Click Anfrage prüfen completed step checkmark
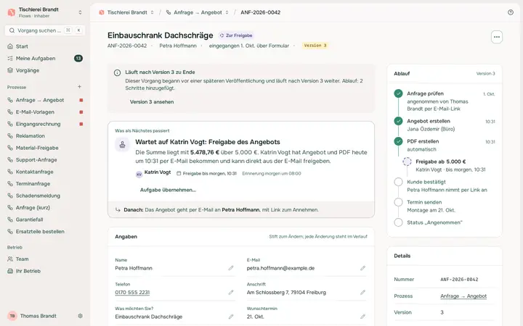The image size is (523, 326). pos(398,93)
